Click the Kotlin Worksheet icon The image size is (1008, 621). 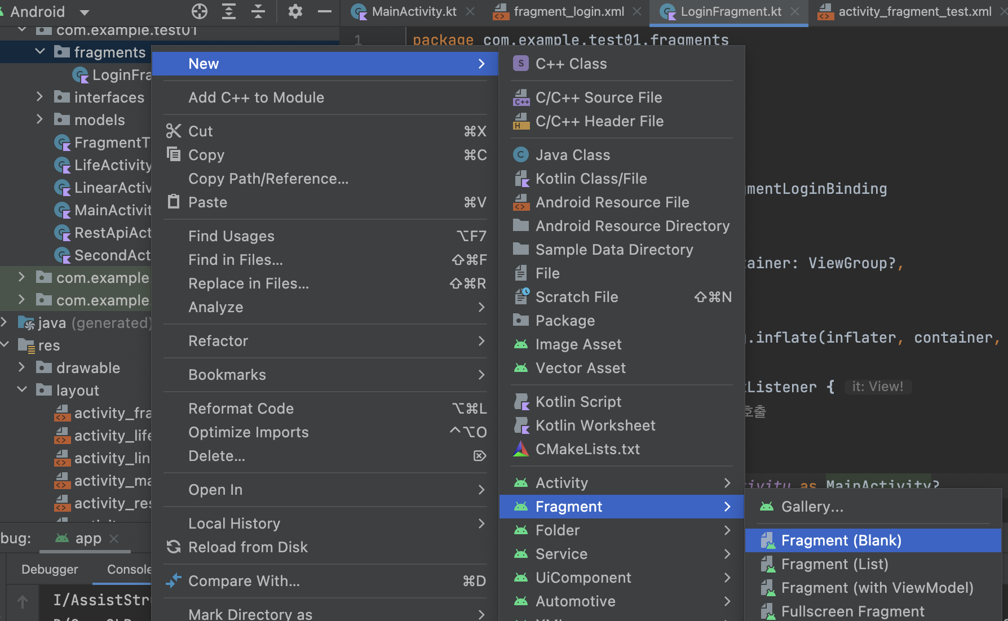tap(521, 425)
